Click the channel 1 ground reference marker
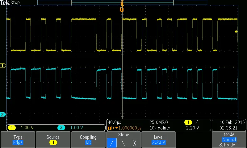The height and width of the screenshot is (148, 247). click(3, 65)
